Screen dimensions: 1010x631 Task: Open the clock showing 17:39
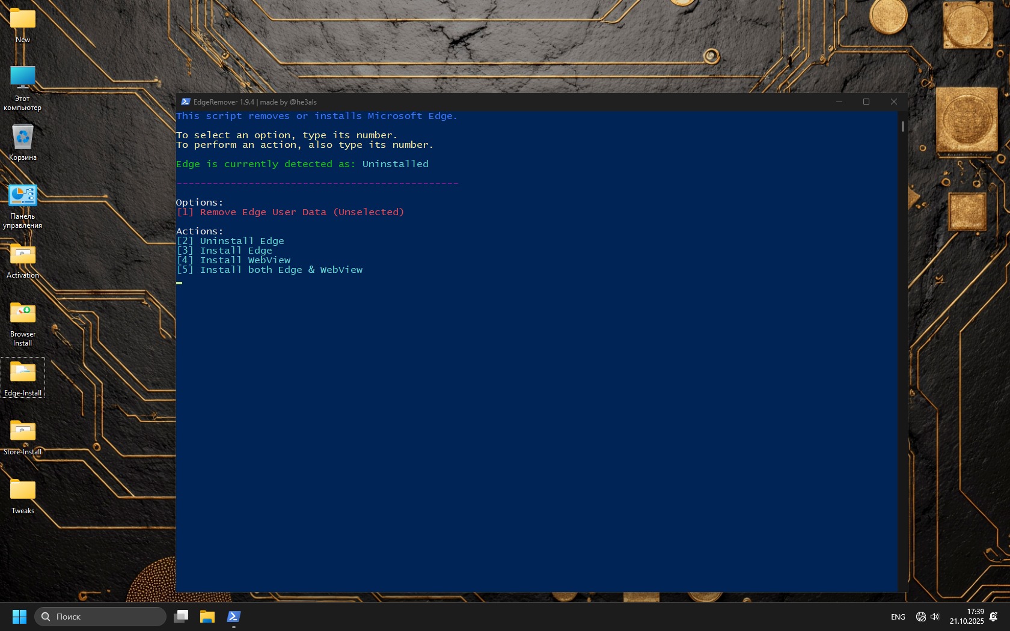click(x=967, y=617)
